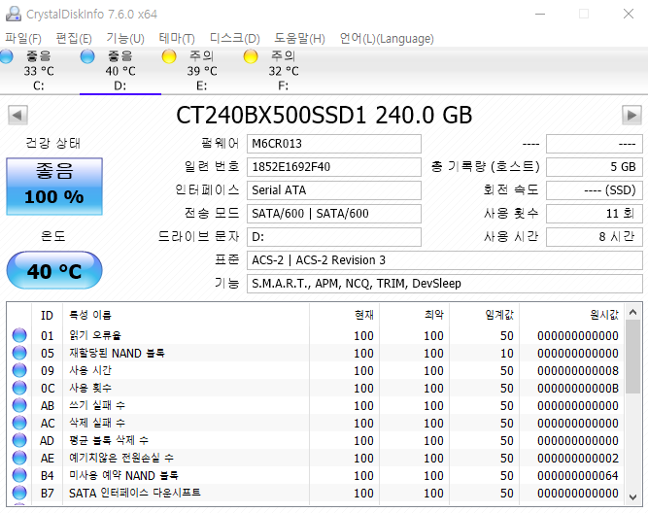This screenshot has width=648, height=513.
Task: Open the 편집(E) menu
Action: tap(74, 39)
